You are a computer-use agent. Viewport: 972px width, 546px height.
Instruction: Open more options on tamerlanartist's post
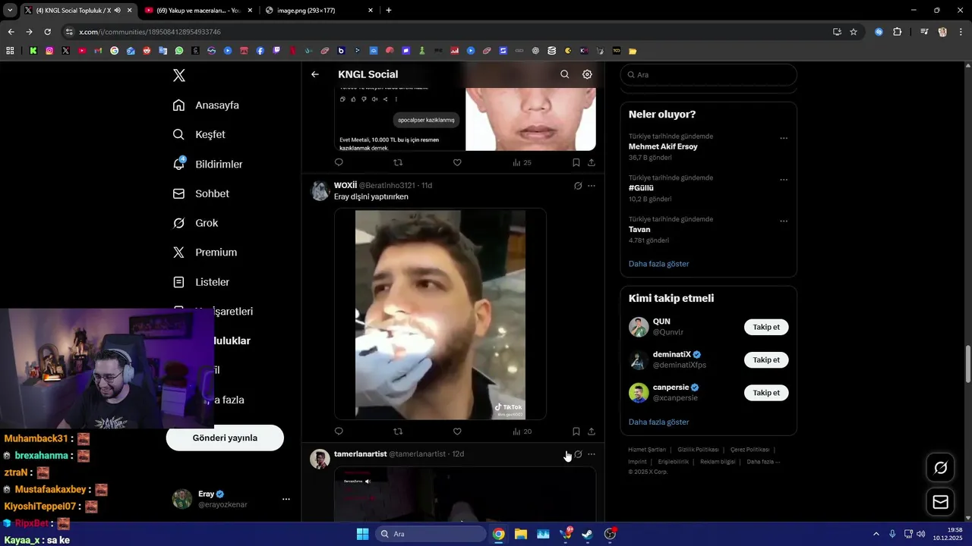click(592, 454)
